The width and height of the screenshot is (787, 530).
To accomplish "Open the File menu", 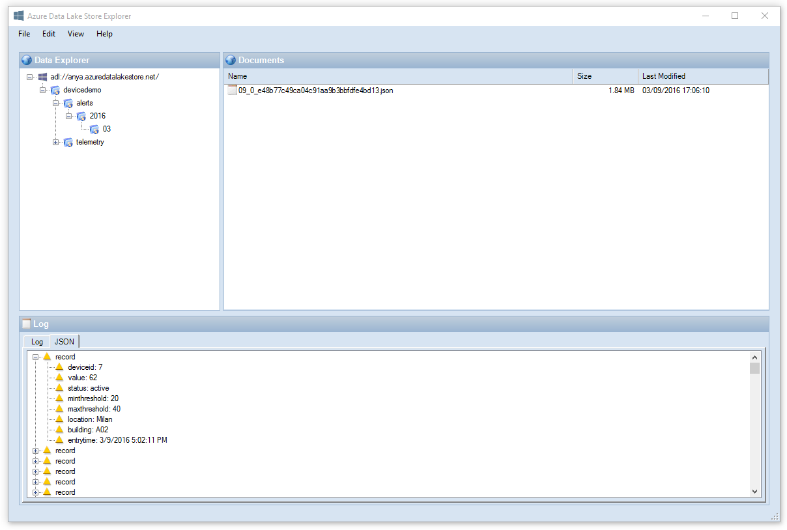I will pos(24,34).
